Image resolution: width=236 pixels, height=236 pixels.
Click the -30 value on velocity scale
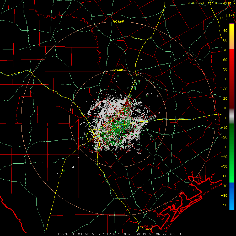tap(224, 147)
